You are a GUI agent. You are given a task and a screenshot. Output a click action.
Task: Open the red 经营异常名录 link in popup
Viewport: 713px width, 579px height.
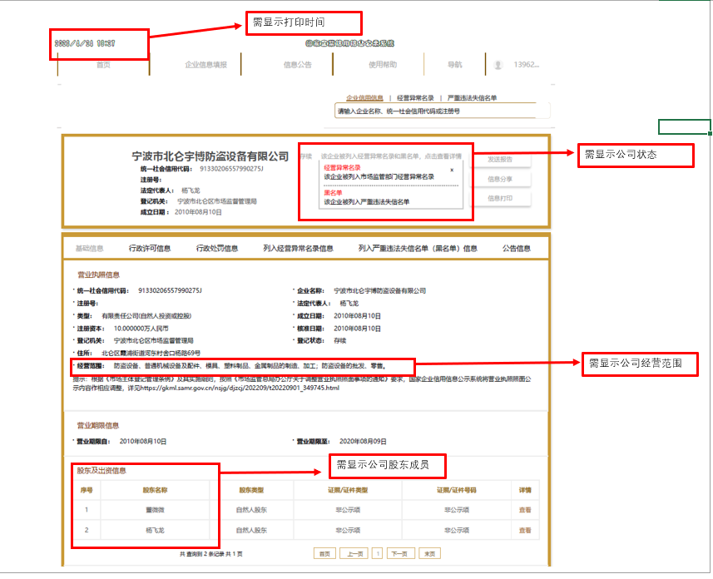point(342,167)
